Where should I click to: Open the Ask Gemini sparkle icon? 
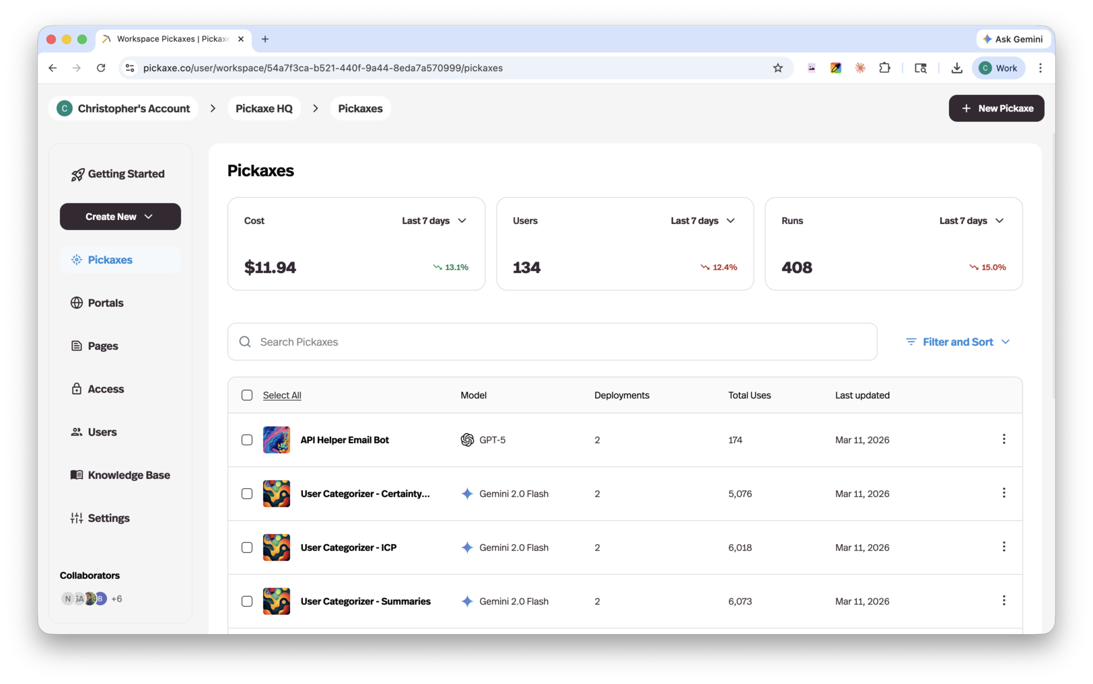click(x=987, y=39)
